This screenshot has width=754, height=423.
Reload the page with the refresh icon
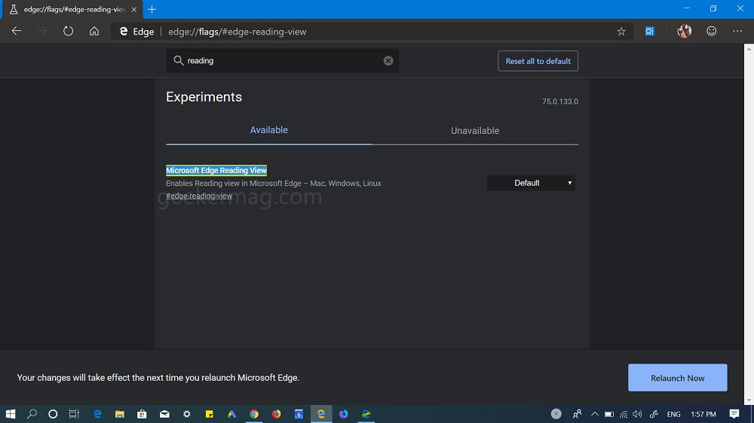[69, 31]
